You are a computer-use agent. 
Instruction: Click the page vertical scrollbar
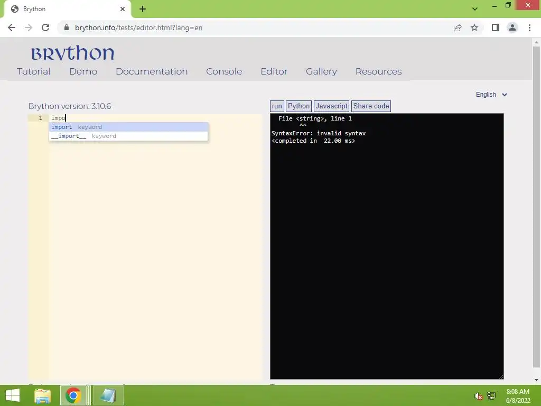(x=536, y=207)
